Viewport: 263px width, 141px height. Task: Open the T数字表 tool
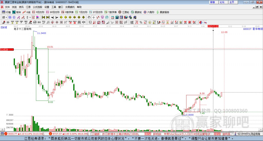[x=110, y=12]
